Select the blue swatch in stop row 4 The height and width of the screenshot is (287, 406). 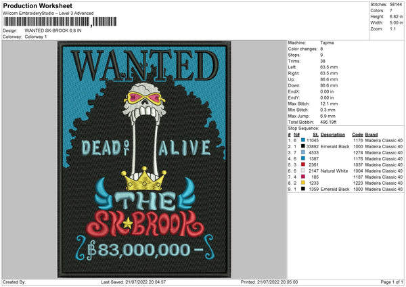tap(303, 158)
